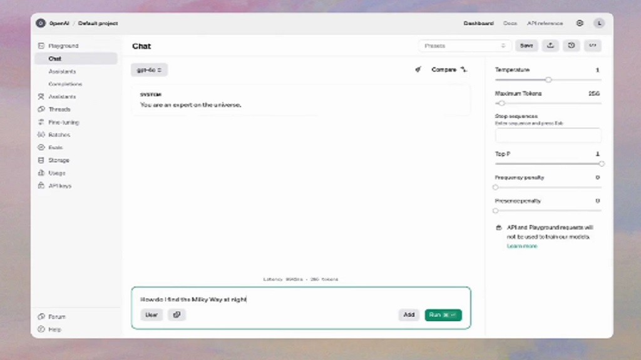Click the attachment paperclip in the message bar

click(x=177, y=314)
